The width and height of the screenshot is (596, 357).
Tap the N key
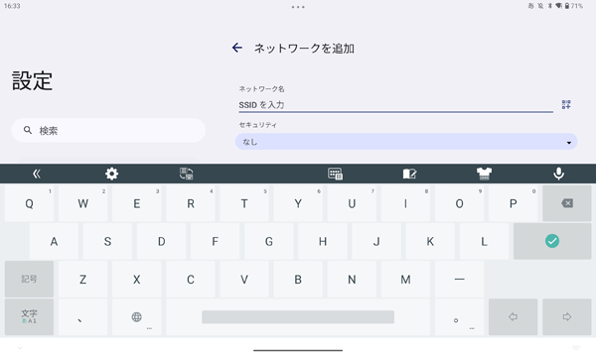click(352, 279)
